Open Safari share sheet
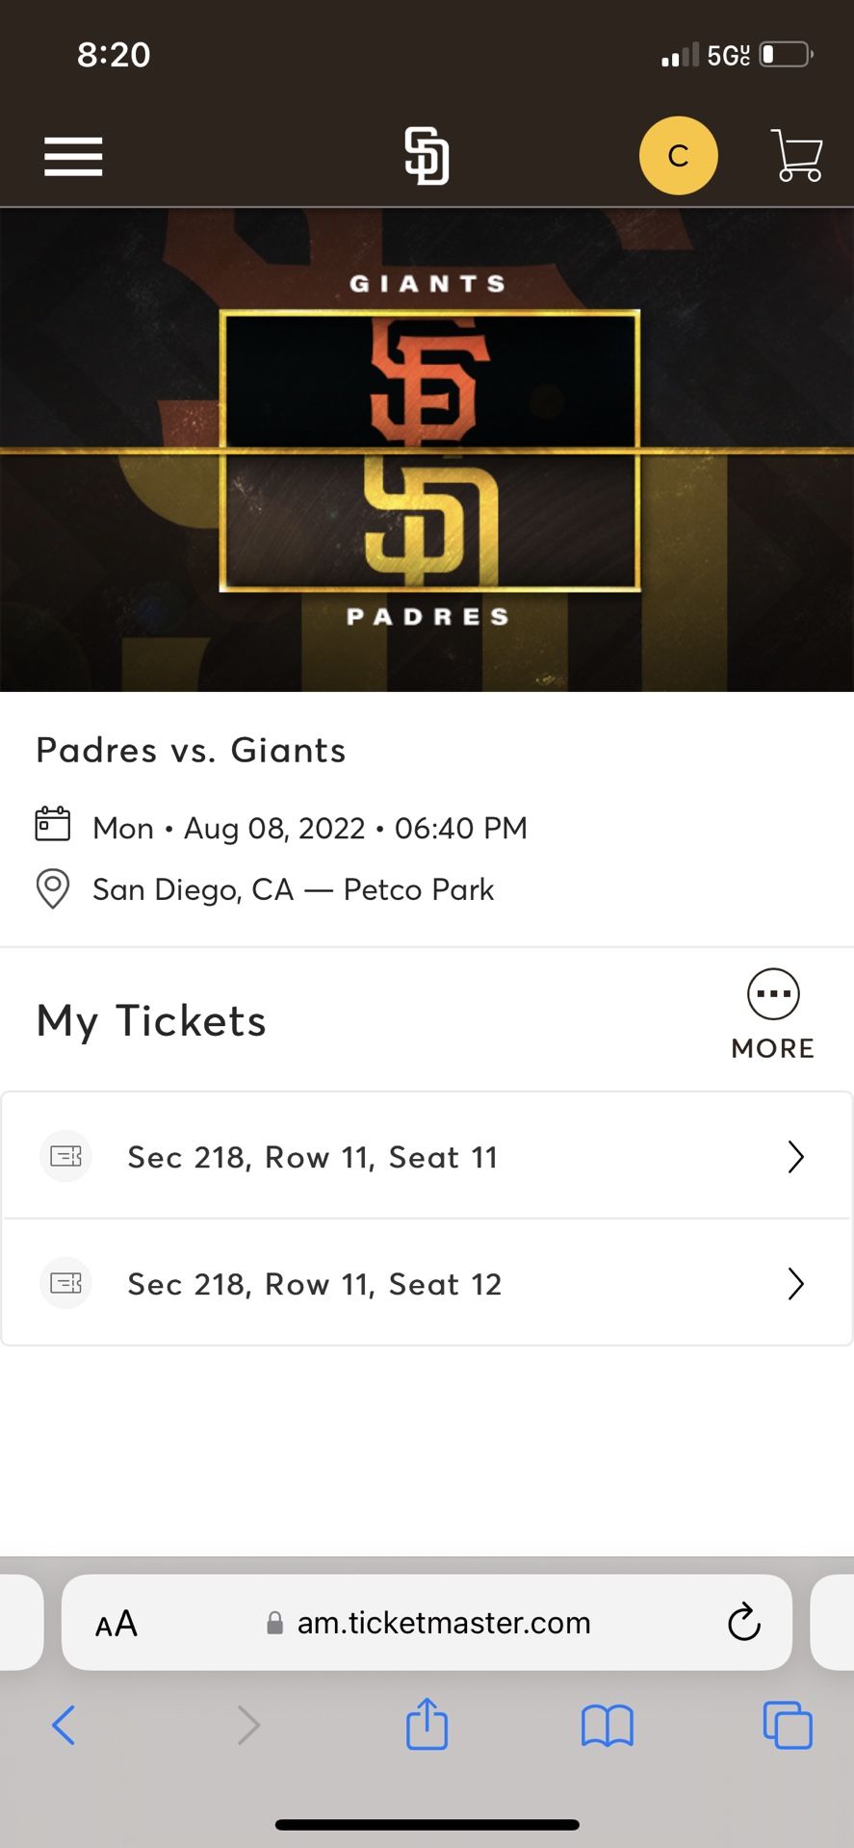 click(x=427, y=1724)
